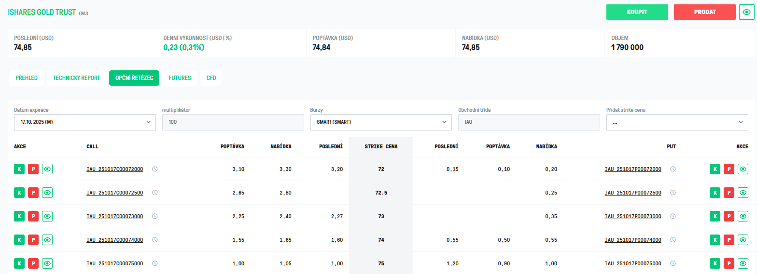
Task: Open the IAU_251017C00075000 call option link
Action: [x=115, y=263]
